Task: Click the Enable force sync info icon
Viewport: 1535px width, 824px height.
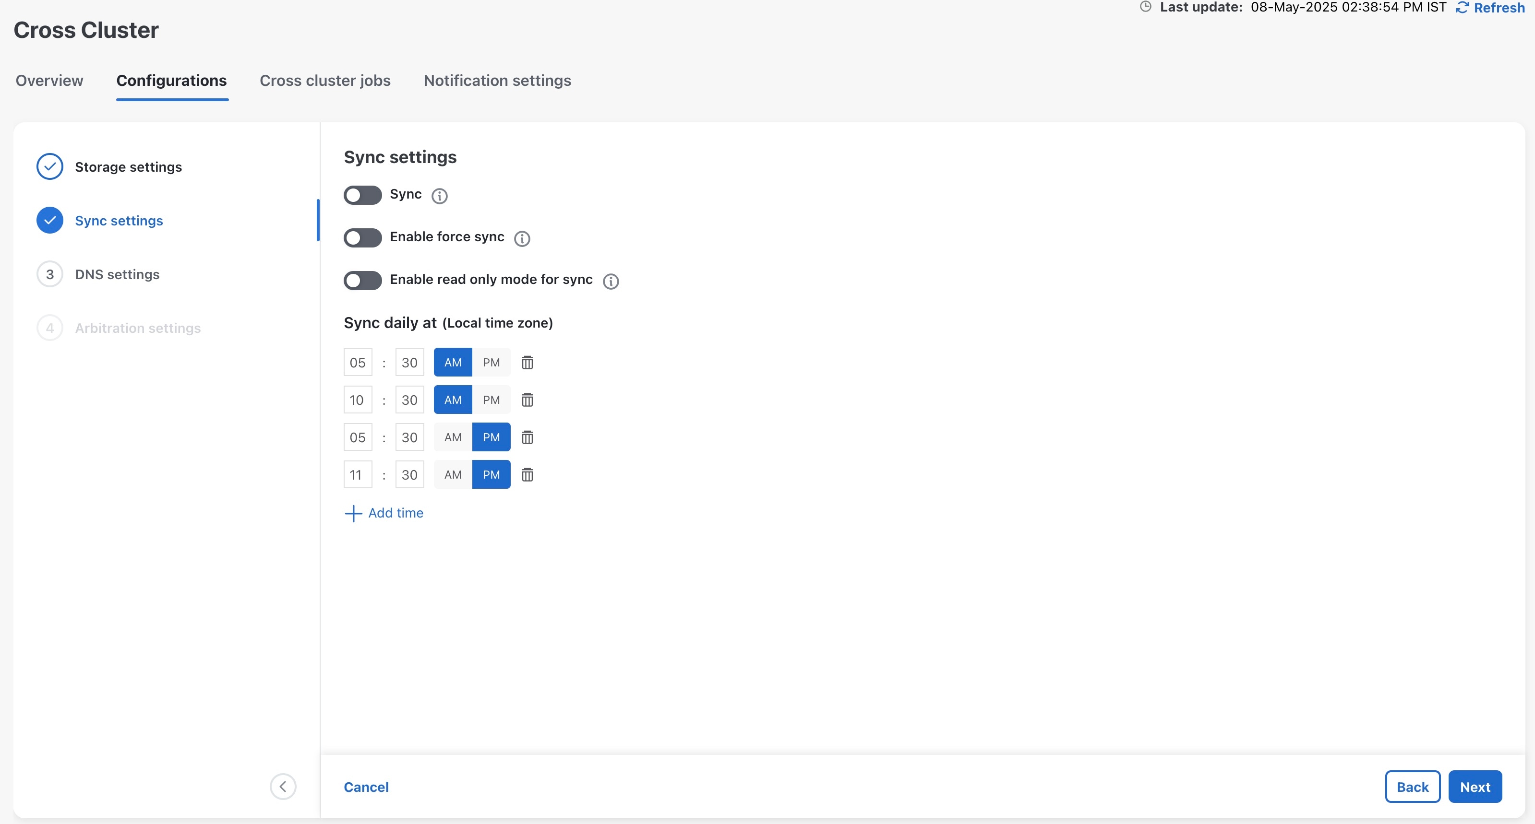Action: click(522, 239)
